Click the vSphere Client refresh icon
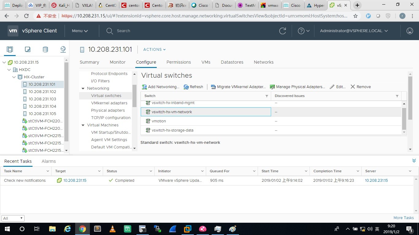The image size is (419, 235). coord(283,31)
